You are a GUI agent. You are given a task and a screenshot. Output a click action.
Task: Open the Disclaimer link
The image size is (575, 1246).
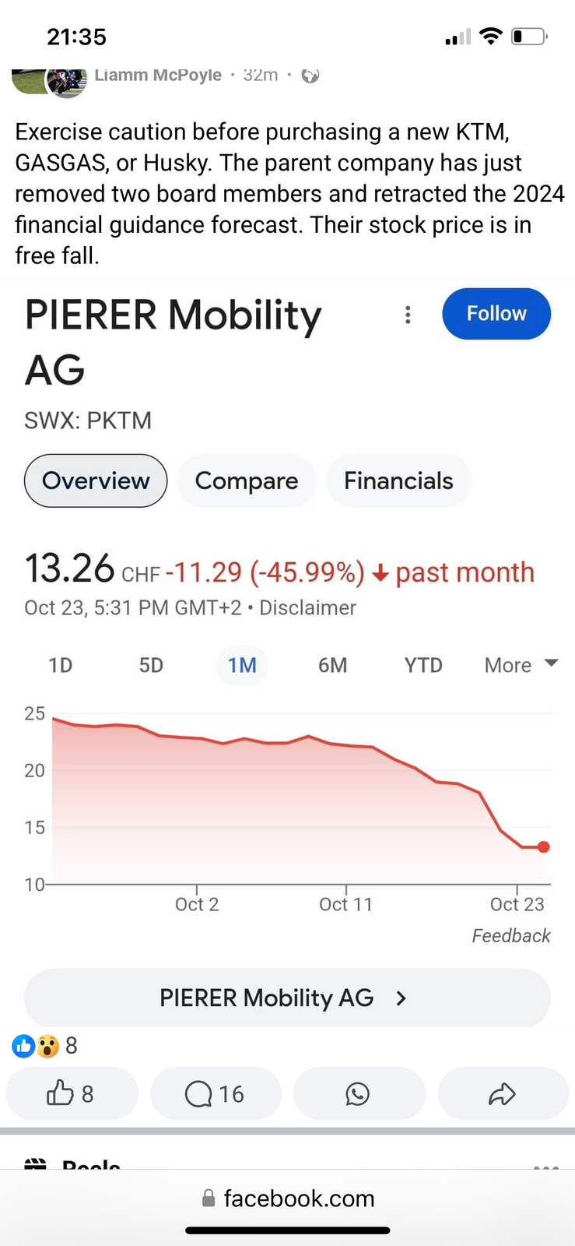point(307,608)
